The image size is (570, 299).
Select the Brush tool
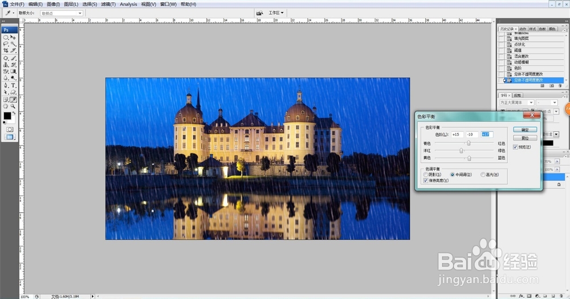[13, 58]
